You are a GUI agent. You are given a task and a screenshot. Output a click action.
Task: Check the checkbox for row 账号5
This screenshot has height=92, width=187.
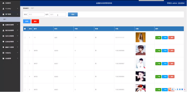pyautogui.click(x=25, y=89)
